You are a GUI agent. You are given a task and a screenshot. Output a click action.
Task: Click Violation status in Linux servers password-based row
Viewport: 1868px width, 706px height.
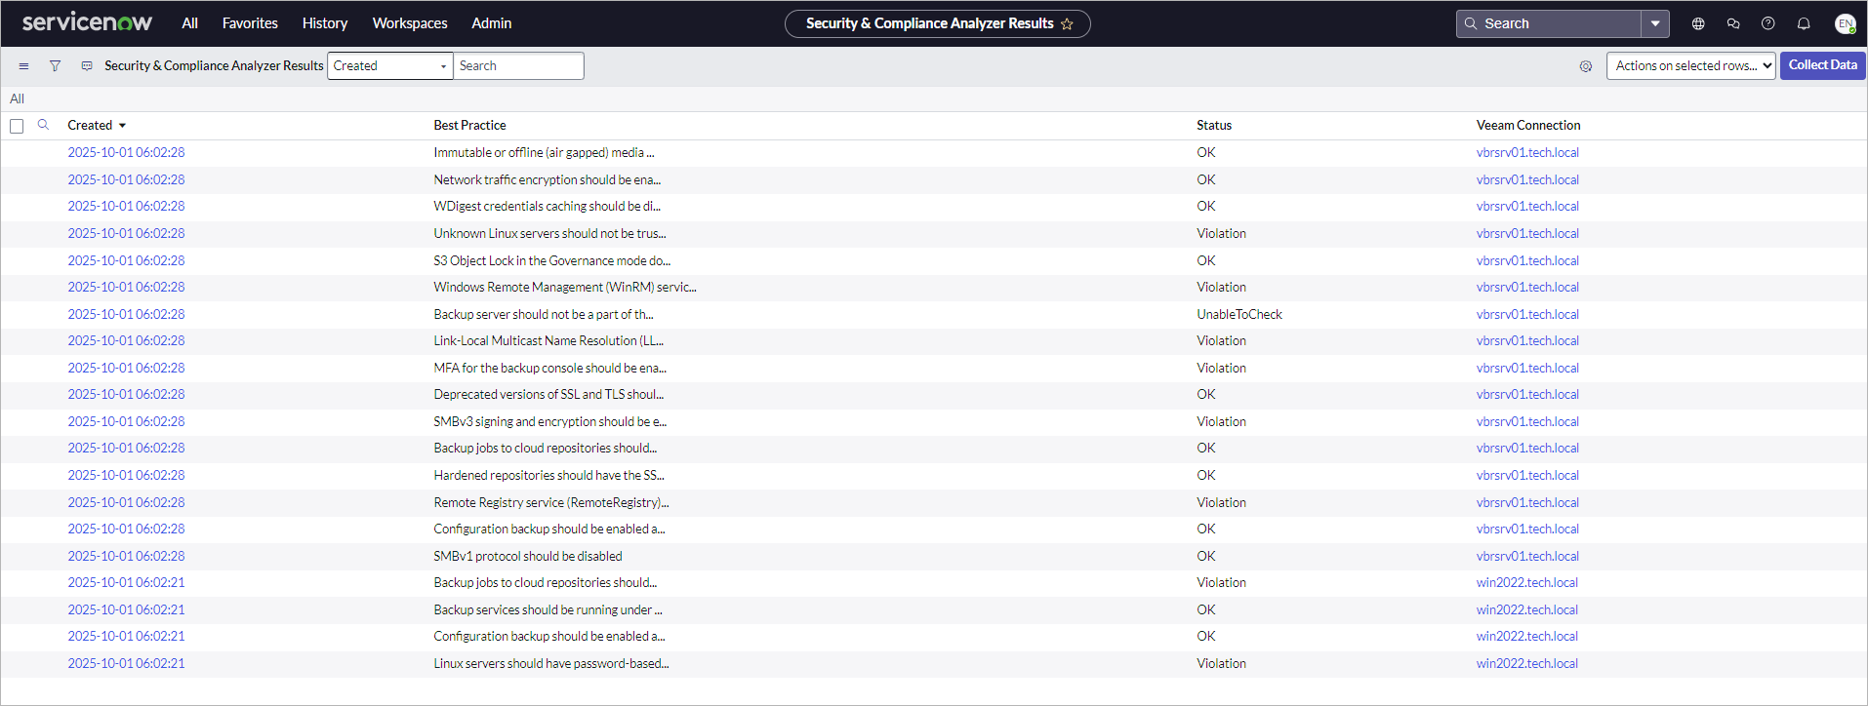(x=1221, y=663)
